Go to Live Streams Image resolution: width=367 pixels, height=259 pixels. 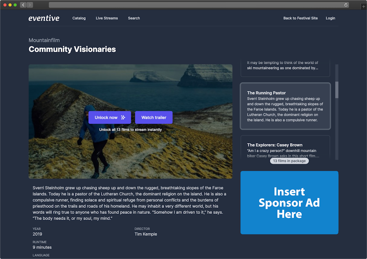(107, 18)
